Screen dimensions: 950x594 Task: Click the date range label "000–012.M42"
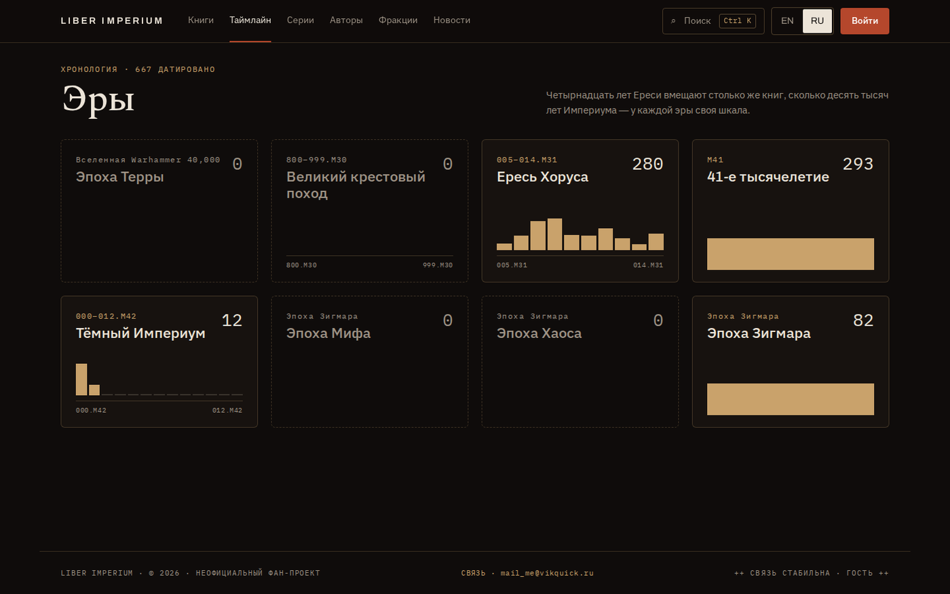pos(106,316)
